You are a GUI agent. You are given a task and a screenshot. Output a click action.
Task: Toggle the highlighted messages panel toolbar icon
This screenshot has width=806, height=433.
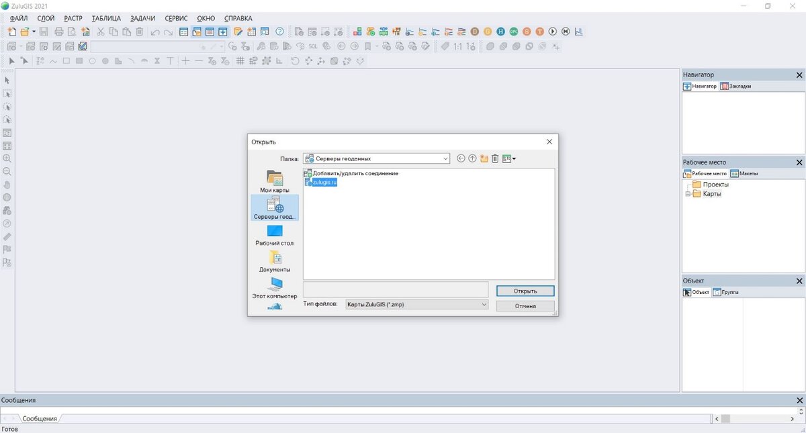210,32
